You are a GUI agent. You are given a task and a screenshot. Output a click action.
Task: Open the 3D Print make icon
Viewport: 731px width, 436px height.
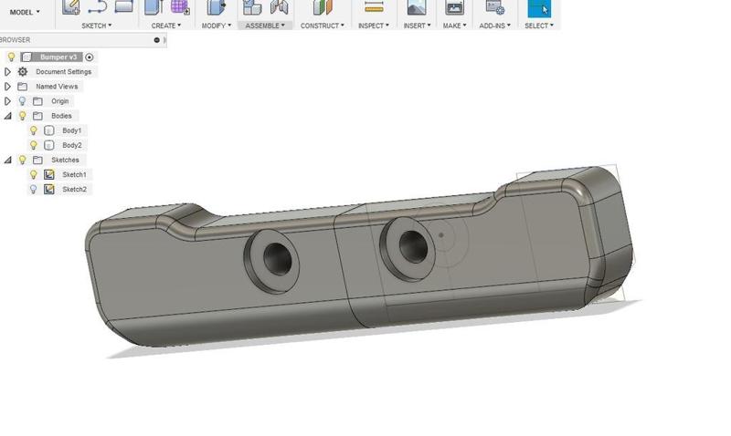454,6
